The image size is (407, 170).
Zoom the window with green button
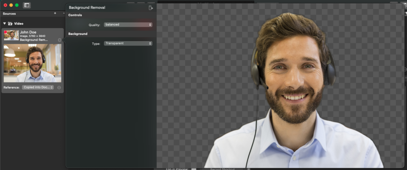pos(17,5)
